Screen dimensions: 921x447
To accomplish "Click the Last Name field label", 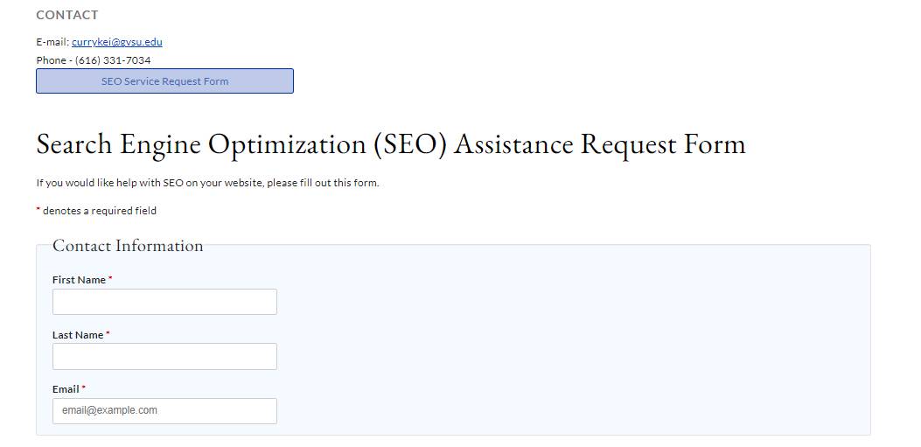I will (x=78, y=335).
